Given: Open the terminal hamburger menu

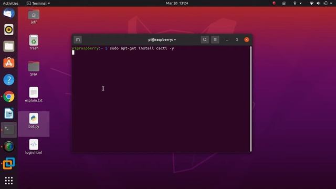Looking at the screenshot, I should (x=215, y=40).
